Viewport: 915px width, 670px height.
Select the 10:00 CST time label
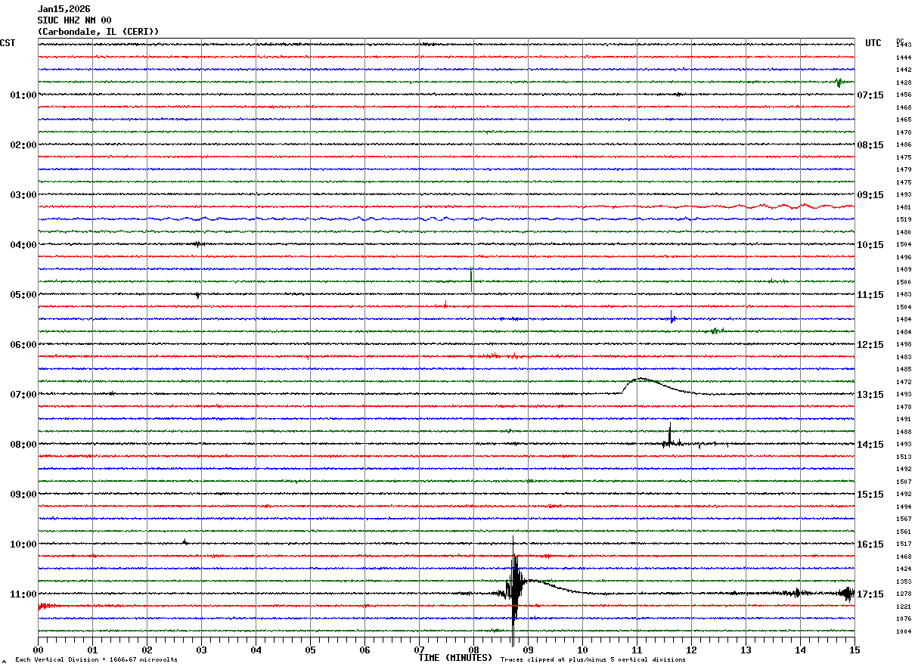pyautogui.click(x=23, y=544)
